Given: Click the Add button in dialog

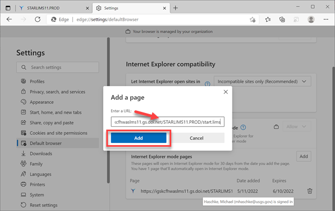Looking at the screenshot, I should pos(139,138).
